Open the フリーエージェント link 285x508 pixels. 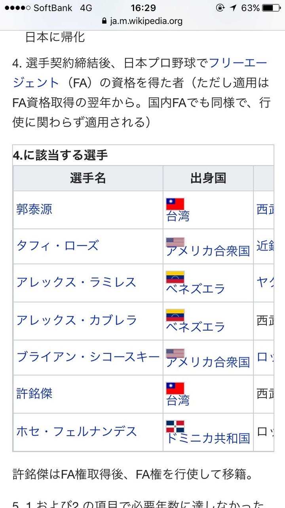tap(140, 73)
